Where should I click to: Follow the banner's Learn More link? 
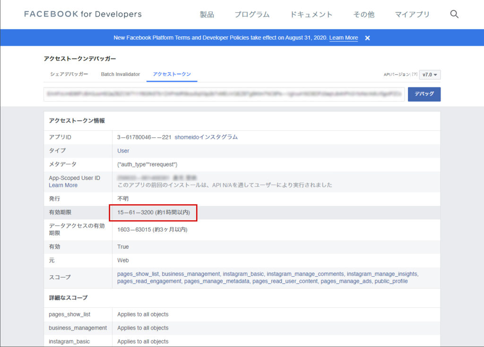point(344,38)
